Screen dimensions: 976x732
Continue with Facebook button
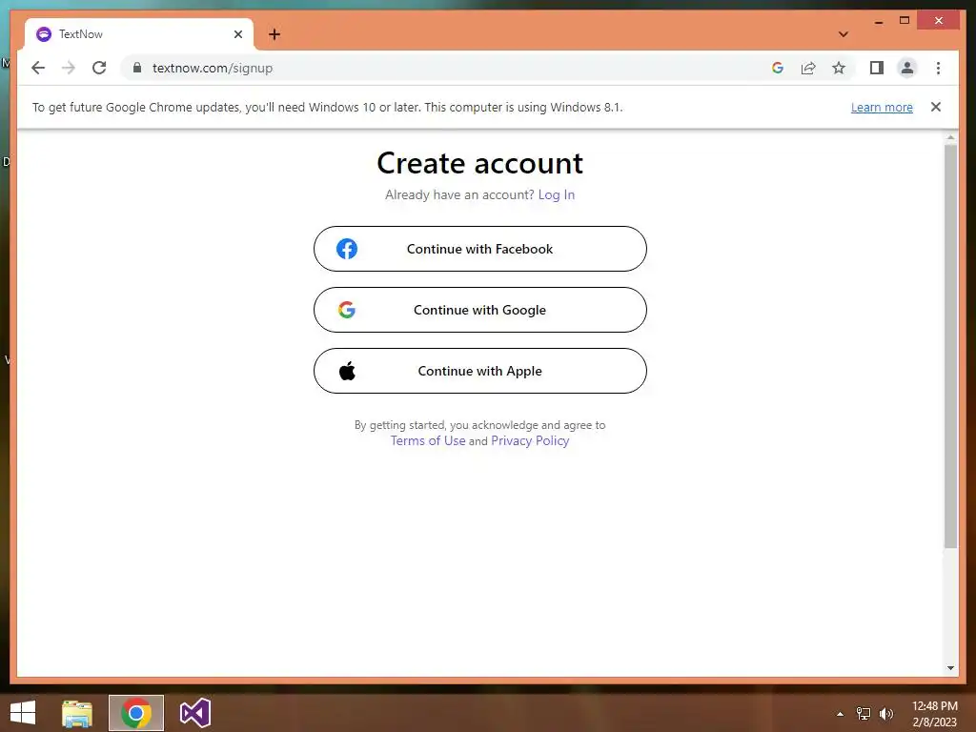point(480,249)
